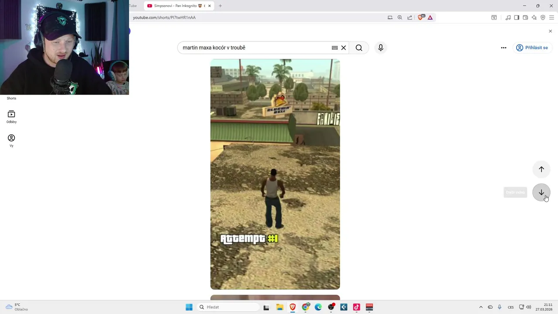Click the Shorts sidebar label
Image resolution: width=558 pixels, height=314 pixels.
[x=11, y=98]
